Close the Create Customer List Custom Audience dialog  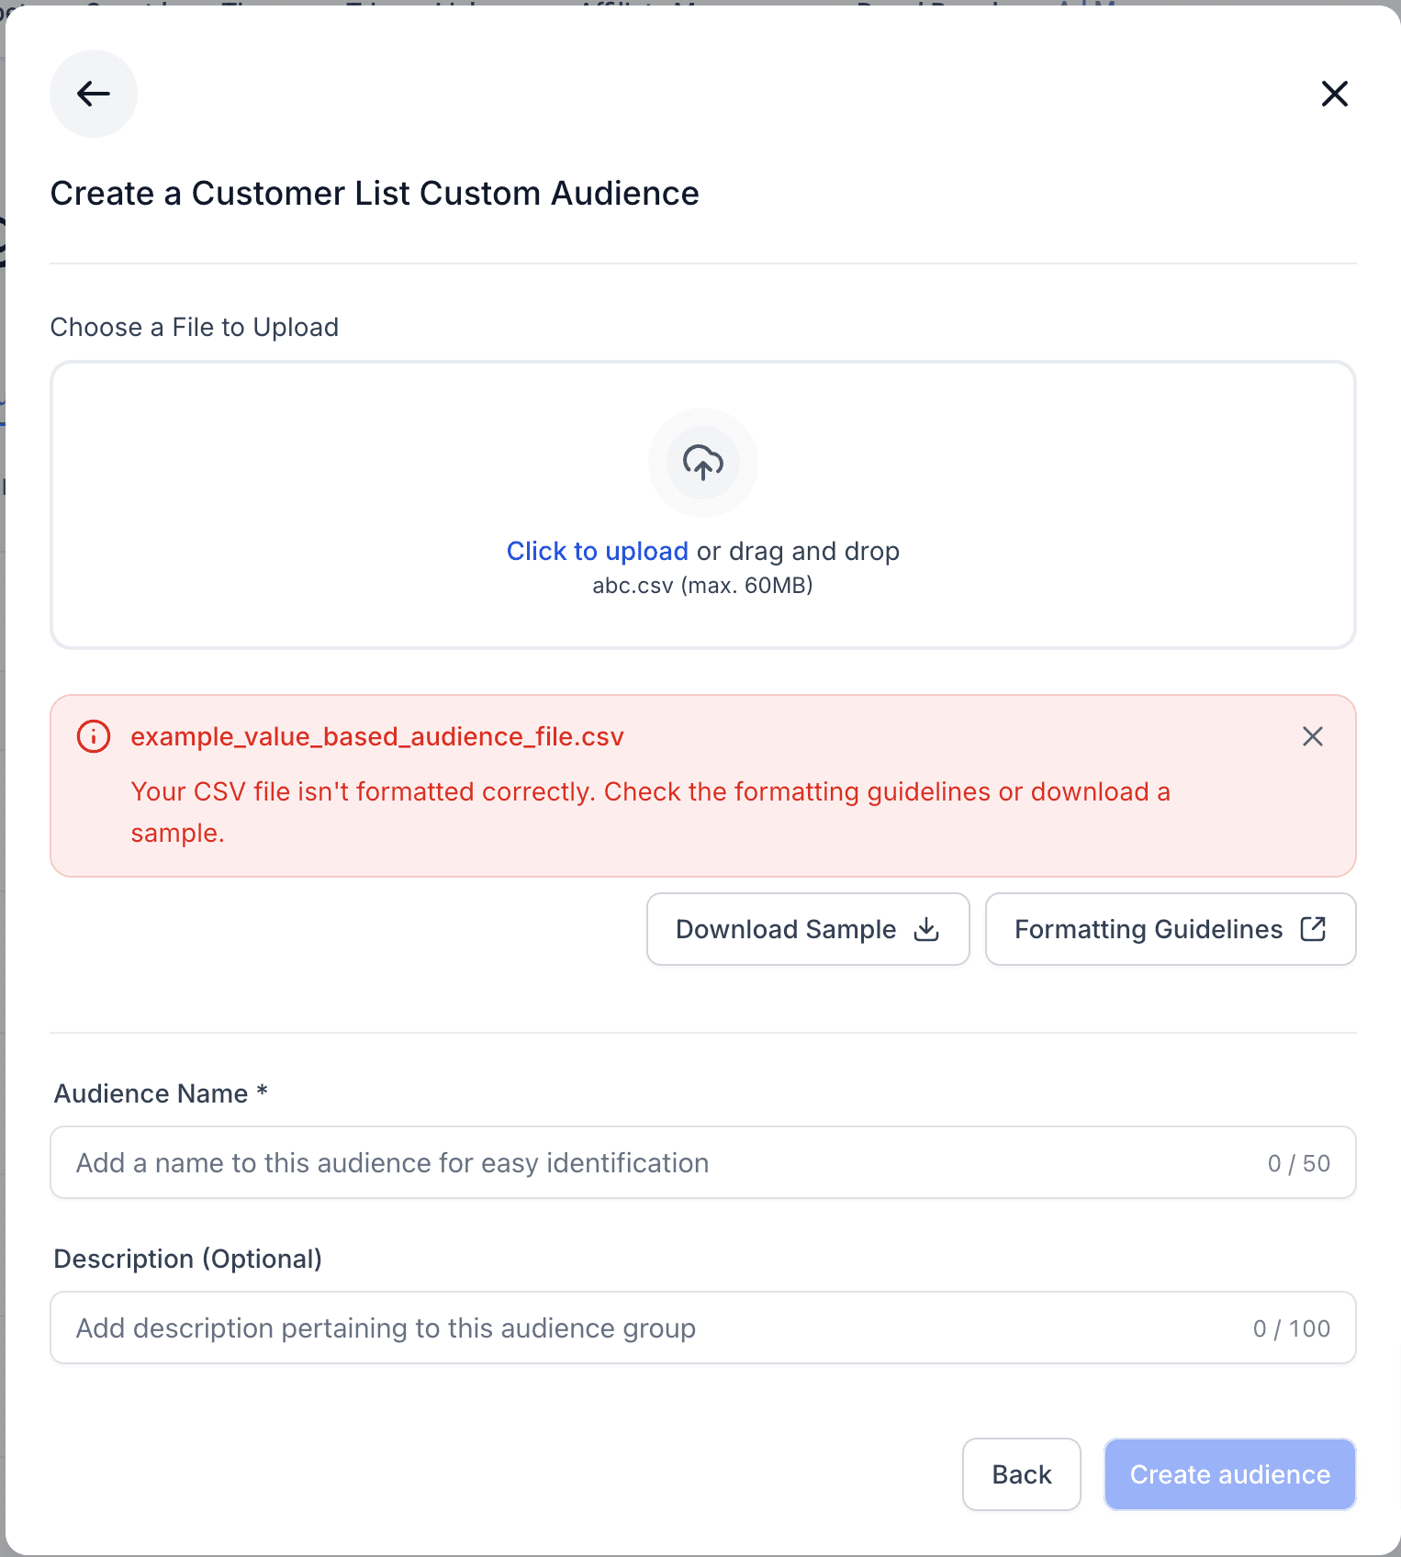coord(1334,94)
